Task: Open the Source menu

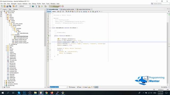Action: 19,4
